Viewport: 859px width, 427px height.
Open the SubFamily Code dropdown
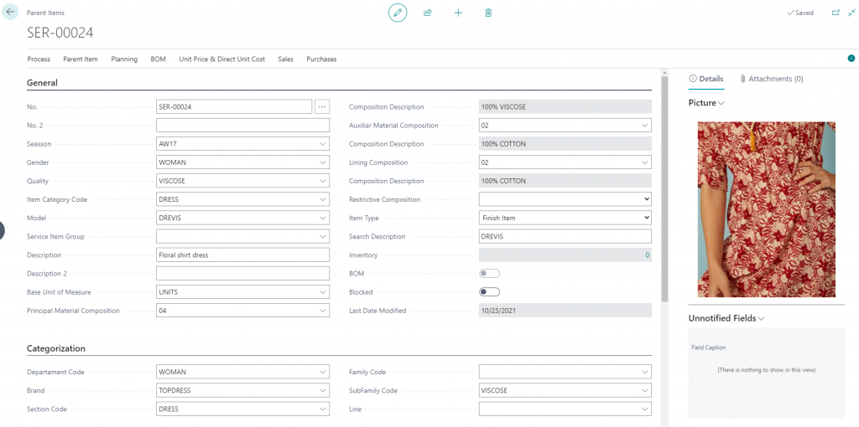(x=644, y=390)
